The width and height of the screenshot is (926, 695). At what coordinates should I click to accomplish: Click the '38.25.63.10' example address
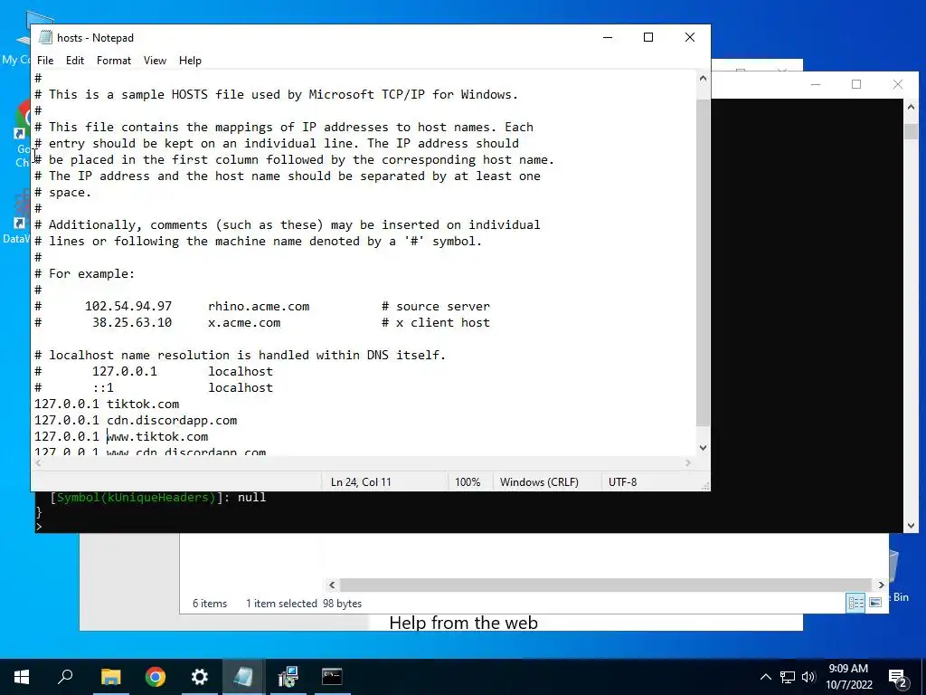coord(132,323)
